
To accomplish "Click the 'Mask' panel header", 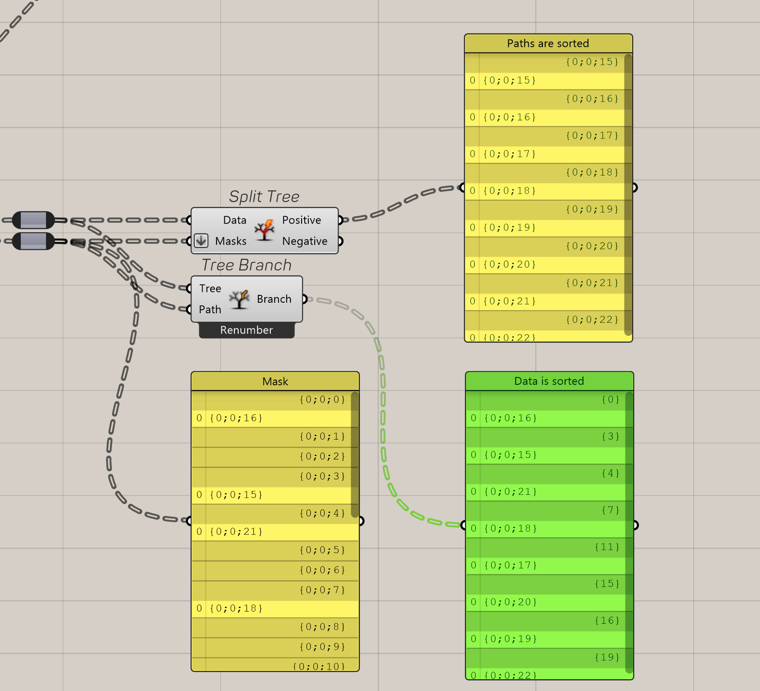I will point(275,381).
